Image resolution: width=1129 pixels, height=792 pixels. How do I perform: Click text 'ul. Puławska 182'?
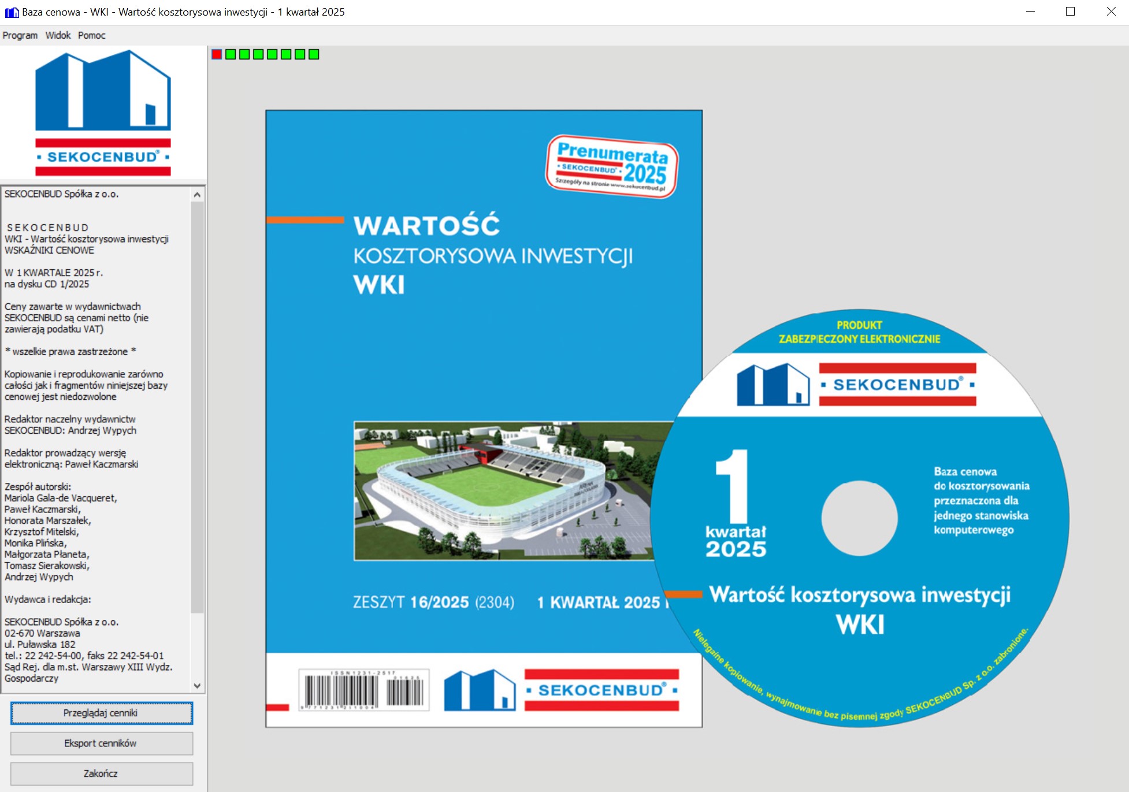pos(40,645)
